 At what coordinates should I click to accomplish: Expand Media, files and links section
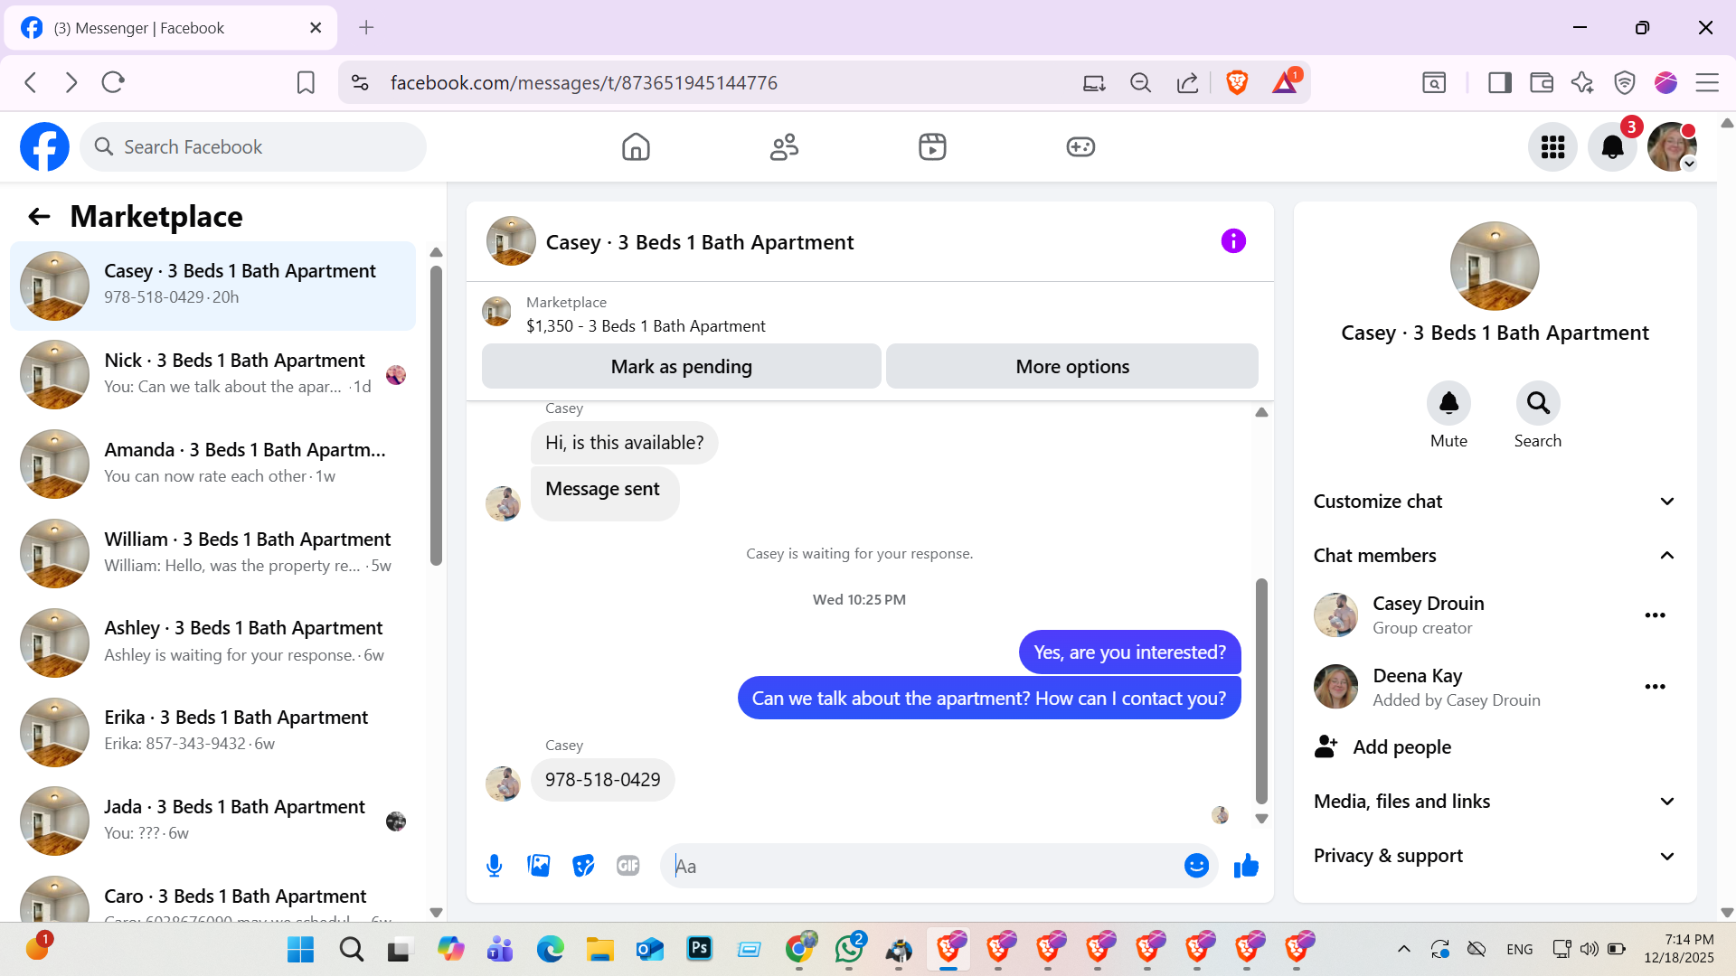[x=1495, y=802]
